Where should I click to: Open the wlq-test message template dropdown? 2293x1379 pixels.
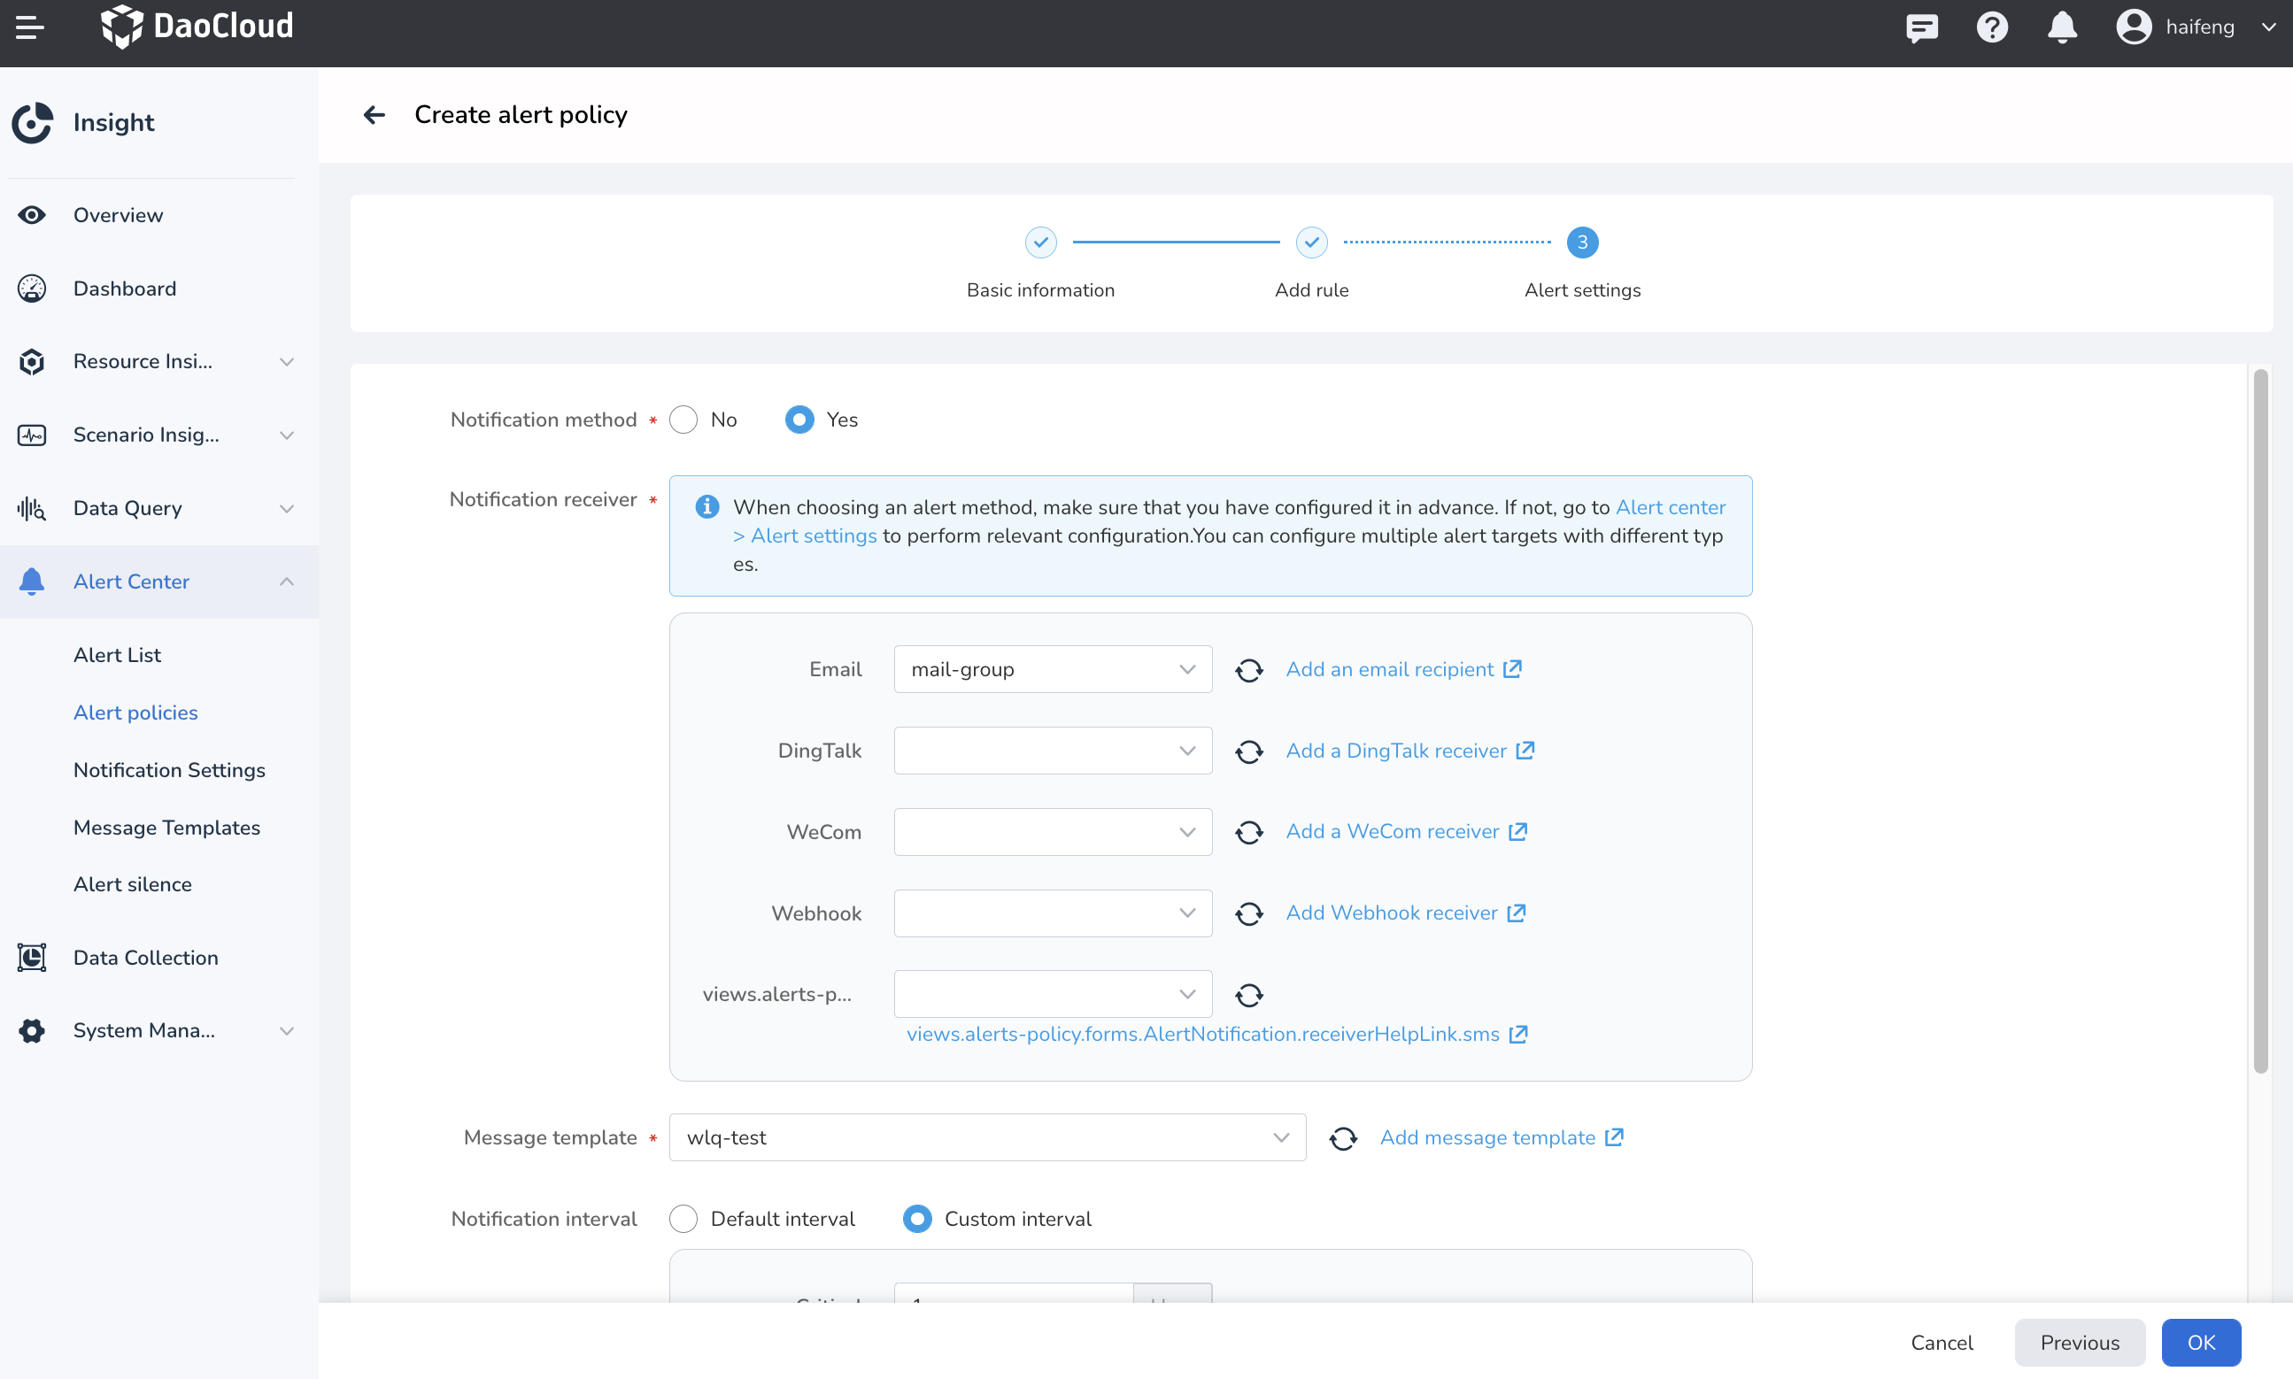987,1137
